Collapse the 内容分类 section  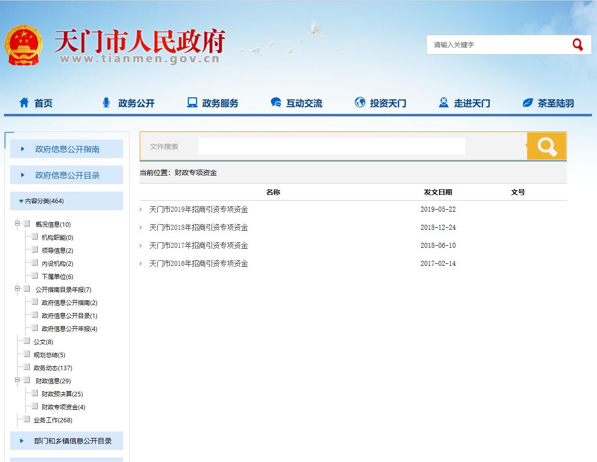click(x=21, y=201)
